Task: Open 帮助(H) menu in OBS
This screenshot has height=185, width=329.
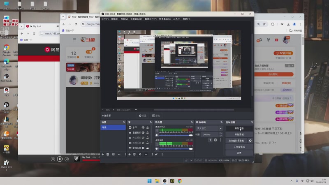Action: pos(186,19)
